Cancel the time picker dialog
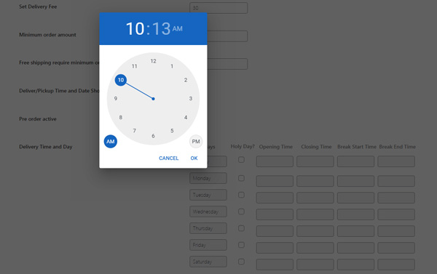The height and width of the screenshot is (274, 437). [169, 158]
